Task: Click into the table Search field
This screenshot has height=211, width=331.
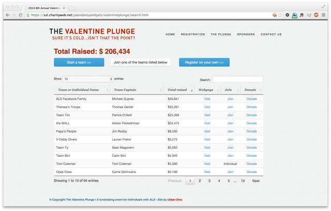Action: click(237, 79)
